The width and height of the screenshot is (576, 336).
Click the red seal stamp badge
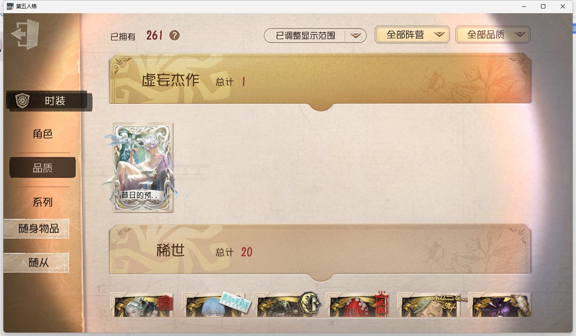tap(165, 304)
